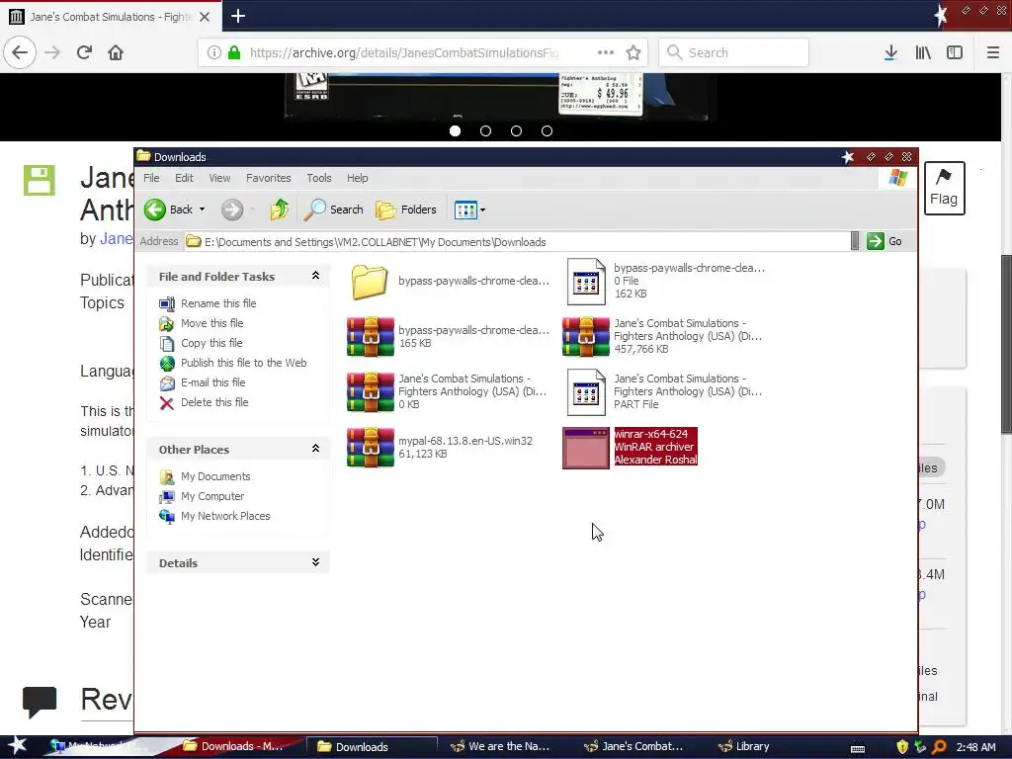The width and height of the screenshot is (1012, 759).
Task: Click the mypal-68.13.8.en-US.win32 file name
Action: (465, 440)
